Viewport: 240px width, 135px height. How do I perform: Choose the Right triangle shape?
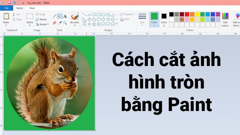[x=85, y=19]
